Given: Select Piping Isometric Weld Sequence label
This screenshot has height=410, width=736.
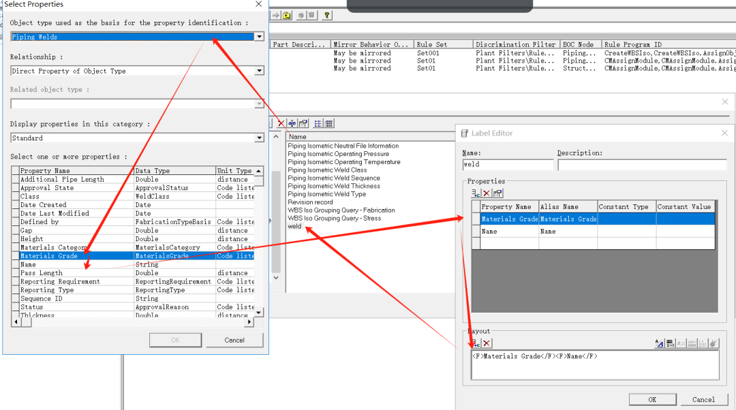Looking at the screenshot, I should (x=334, y=178).
